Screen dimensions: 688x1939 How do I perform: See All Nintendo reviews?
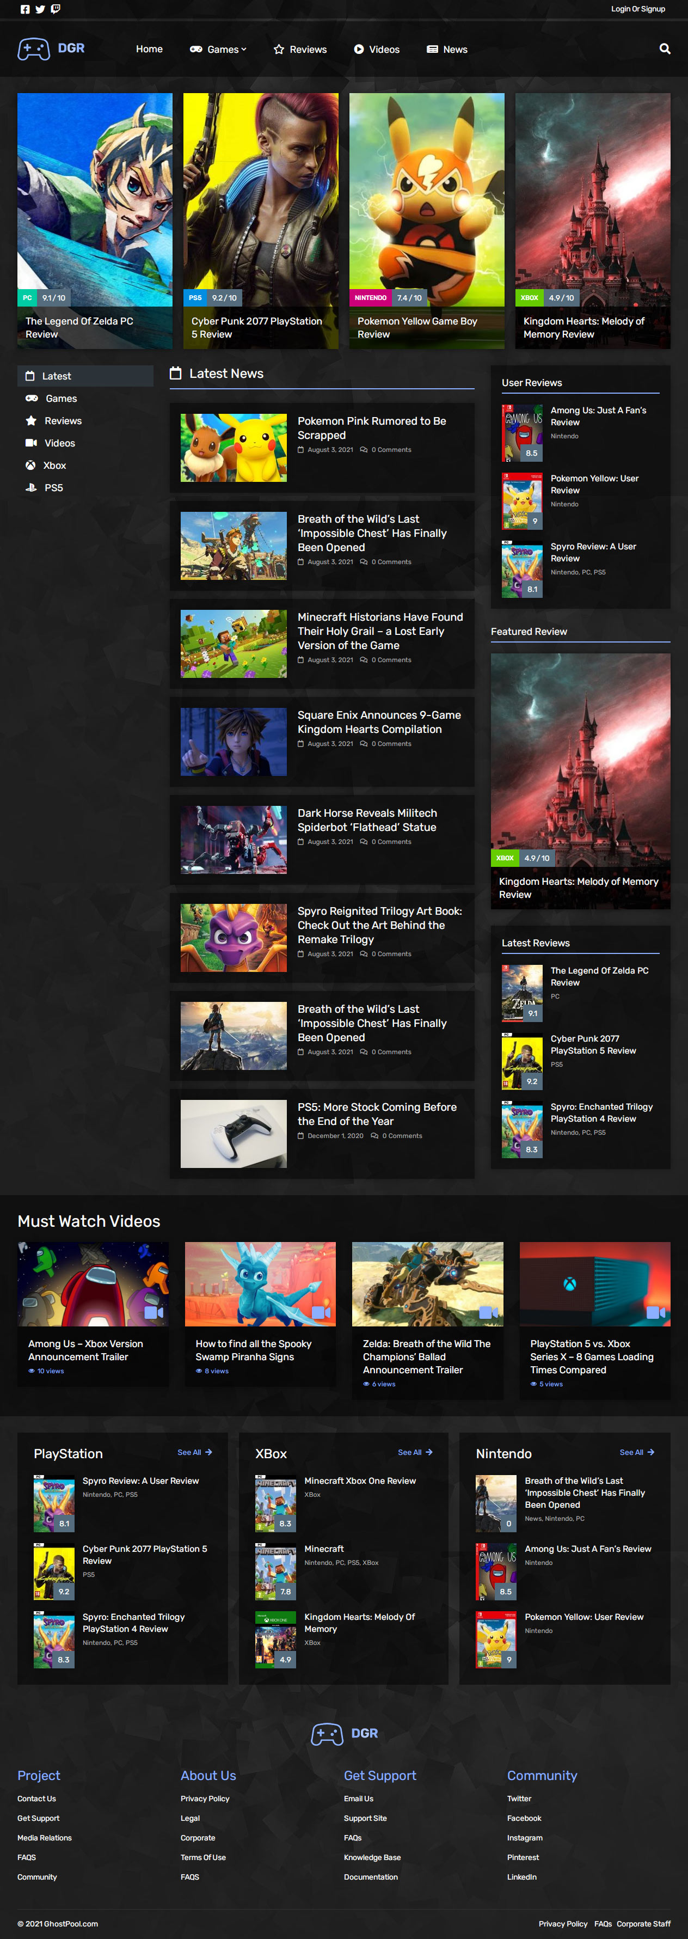click(x=637, y=1453)
